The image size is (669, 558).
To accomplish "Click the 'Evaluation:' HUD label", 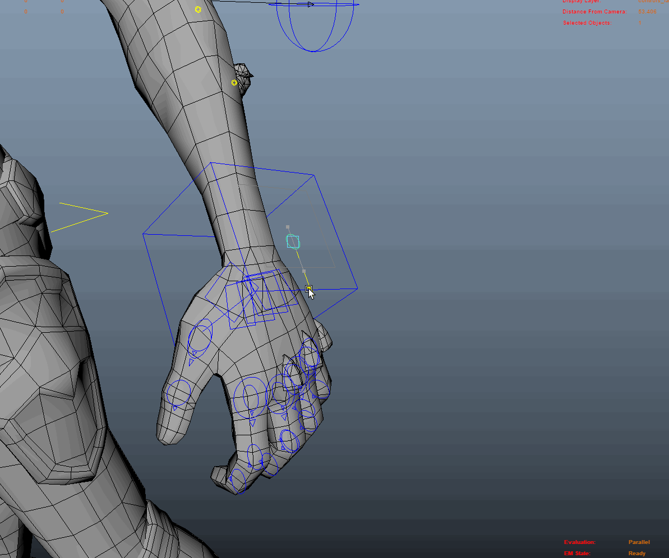I will (x=579, y=542).
